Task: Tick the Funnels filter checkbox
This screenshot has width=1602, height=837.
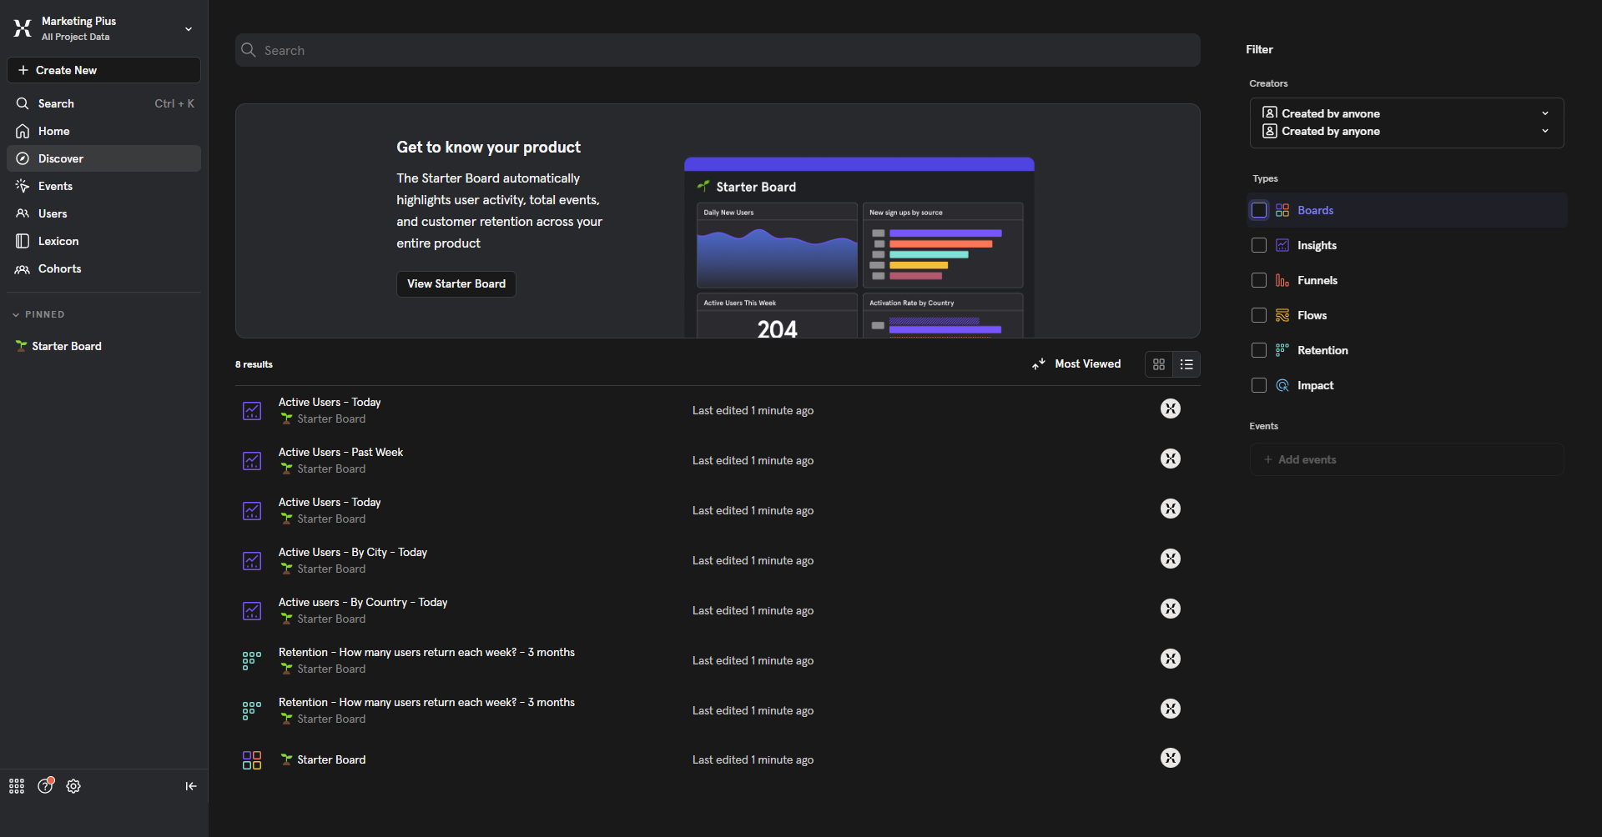Action: tap(1259, 280)
